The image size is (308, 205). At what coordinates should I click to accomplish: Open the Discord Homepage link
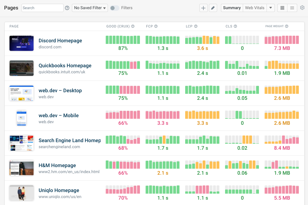tap(60, 40)
